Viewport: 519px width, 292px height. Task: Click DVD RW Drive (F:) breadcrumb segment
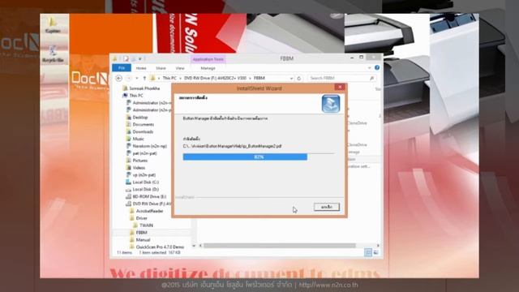point(215,78)
